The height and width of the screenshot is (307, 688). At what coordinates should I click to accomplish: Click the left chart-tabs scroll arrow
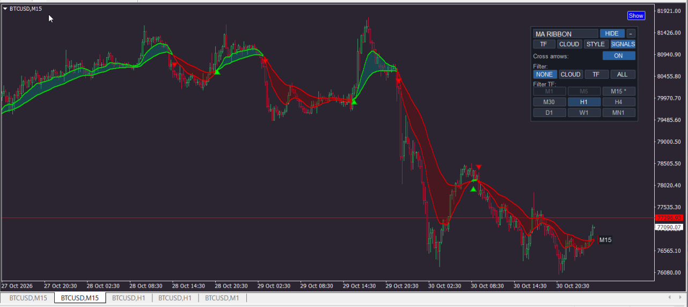point(669,297)
